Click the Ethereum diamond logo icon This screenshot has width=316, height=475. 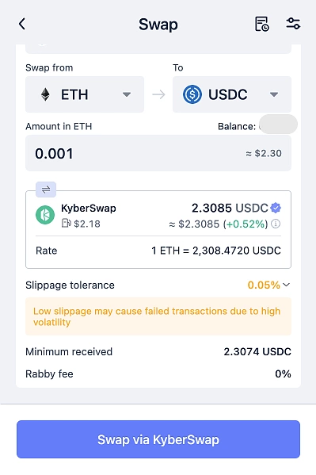pyautogui.click(x=45, y=94)
